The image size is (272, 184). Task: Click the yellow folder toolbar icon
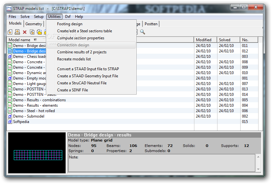click(39, 32)
